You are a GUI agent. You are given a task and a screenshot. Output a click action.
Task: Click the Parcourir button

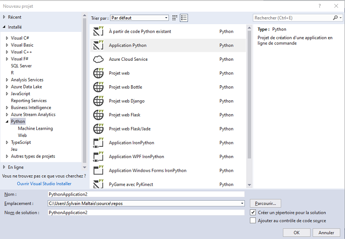pyautogui.click(x=266, y=203)
